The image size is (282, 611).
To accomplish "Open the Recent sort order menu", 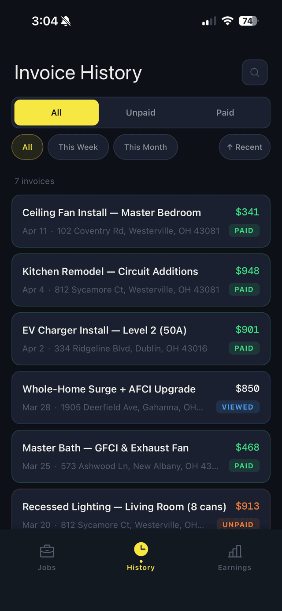I will coord(245,147).
